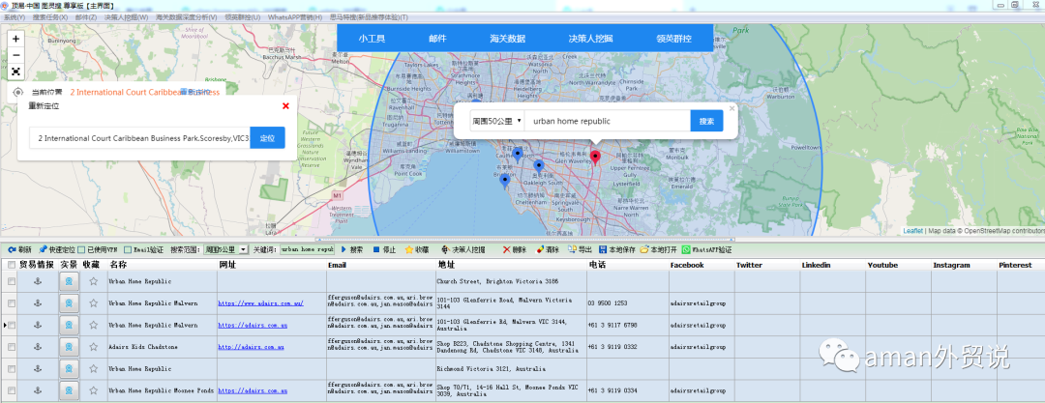Open the WhatsAPP营销(H) menu

tap(295, 16)
